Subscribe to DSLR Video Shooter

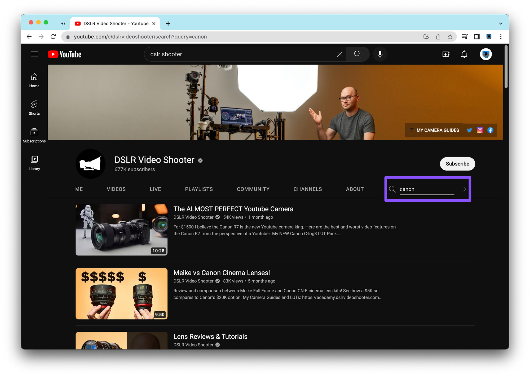point(457,164)
